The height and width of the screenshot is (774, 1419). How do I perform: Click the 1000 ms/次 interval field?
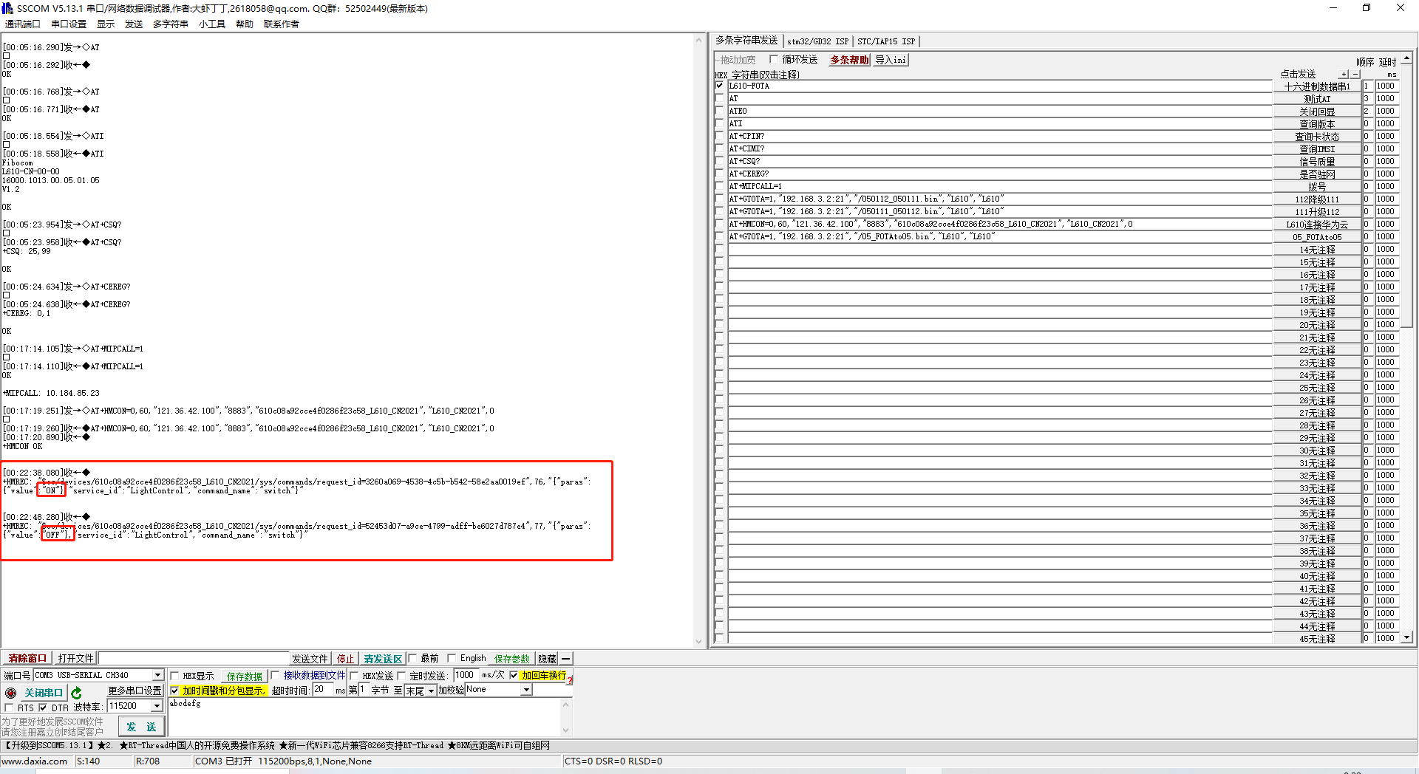[x=466, y=675]
